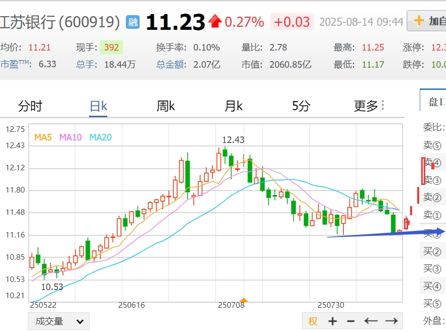Click the timestamp 2025-08-14 09:44
Image resolution: width=446 pixels, height=332 pixels.
point(361,22)
